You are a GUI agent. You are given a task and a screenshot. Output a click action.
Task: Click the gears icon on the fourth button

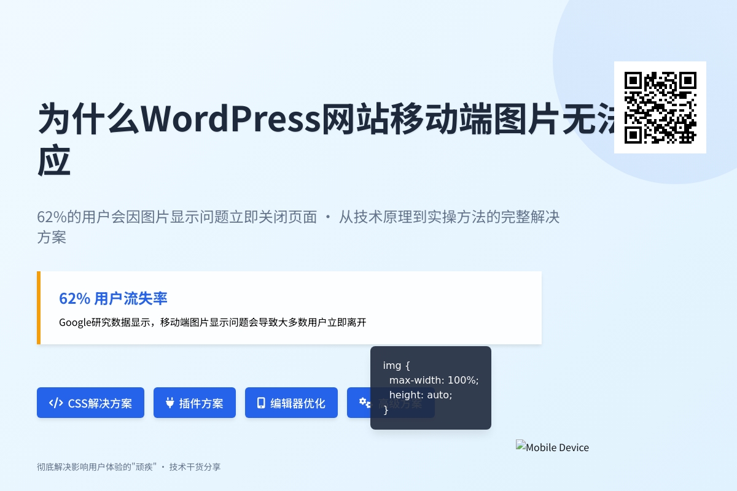coord(365,403)
